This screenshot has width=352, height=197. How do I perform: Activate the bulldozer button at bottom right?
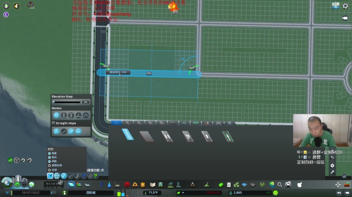pos(347,185)
